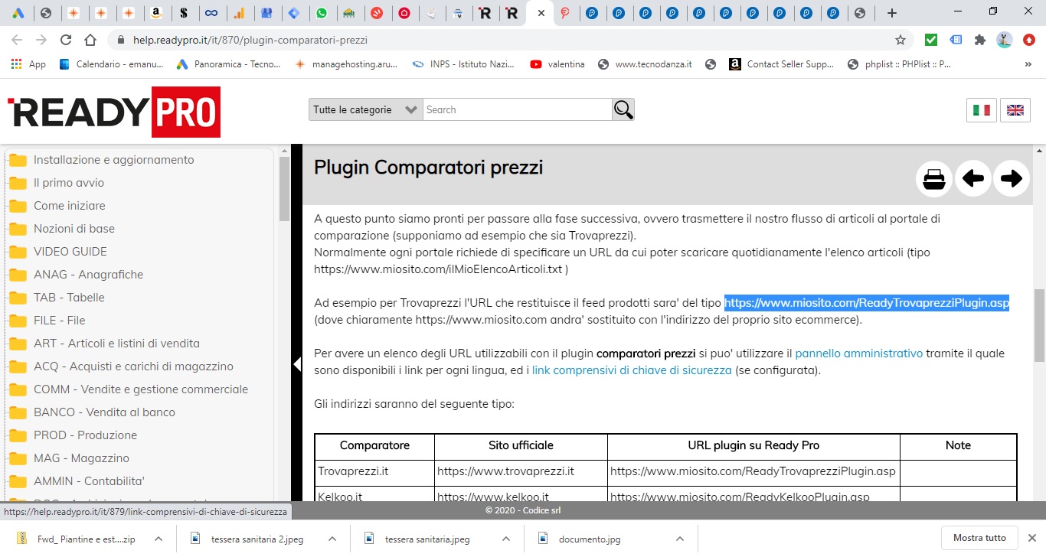
Task: Show more bookmarks with the chevron
Action: (1028, 64)
